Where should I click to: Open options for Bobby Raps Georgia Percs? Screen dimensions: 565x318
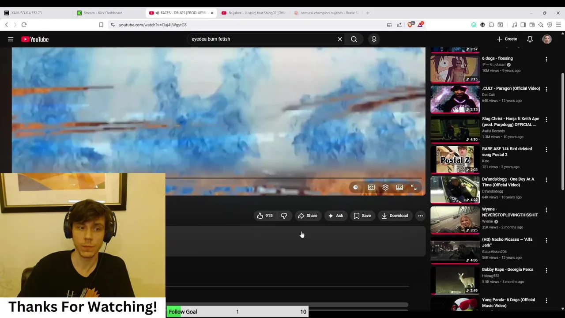coord(546,270)
